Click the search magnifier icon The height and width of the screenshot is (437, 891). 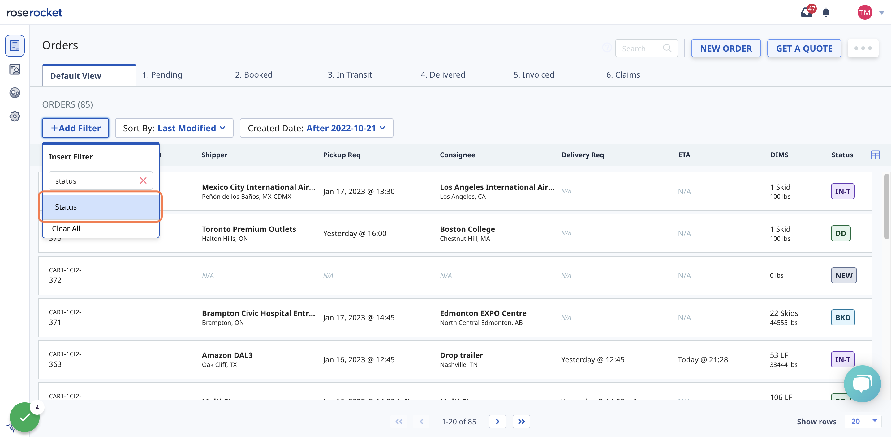pos(667,48)
